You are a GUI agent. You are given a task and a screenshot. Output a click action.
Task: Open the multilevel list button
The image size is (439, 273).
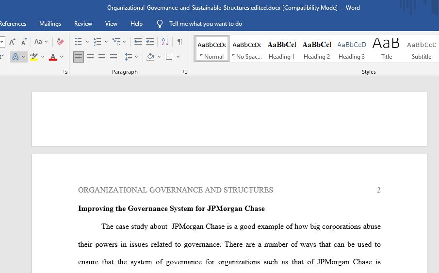[116, 42]
